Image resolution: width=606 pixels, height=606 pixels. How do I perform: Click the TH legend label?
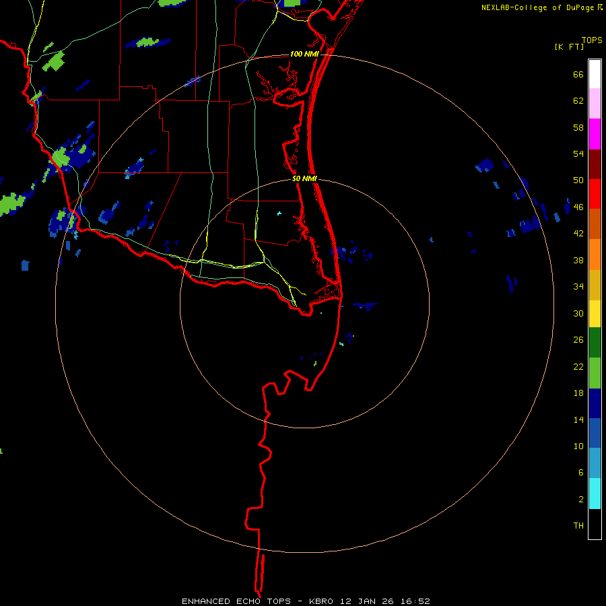click(578, 525)
